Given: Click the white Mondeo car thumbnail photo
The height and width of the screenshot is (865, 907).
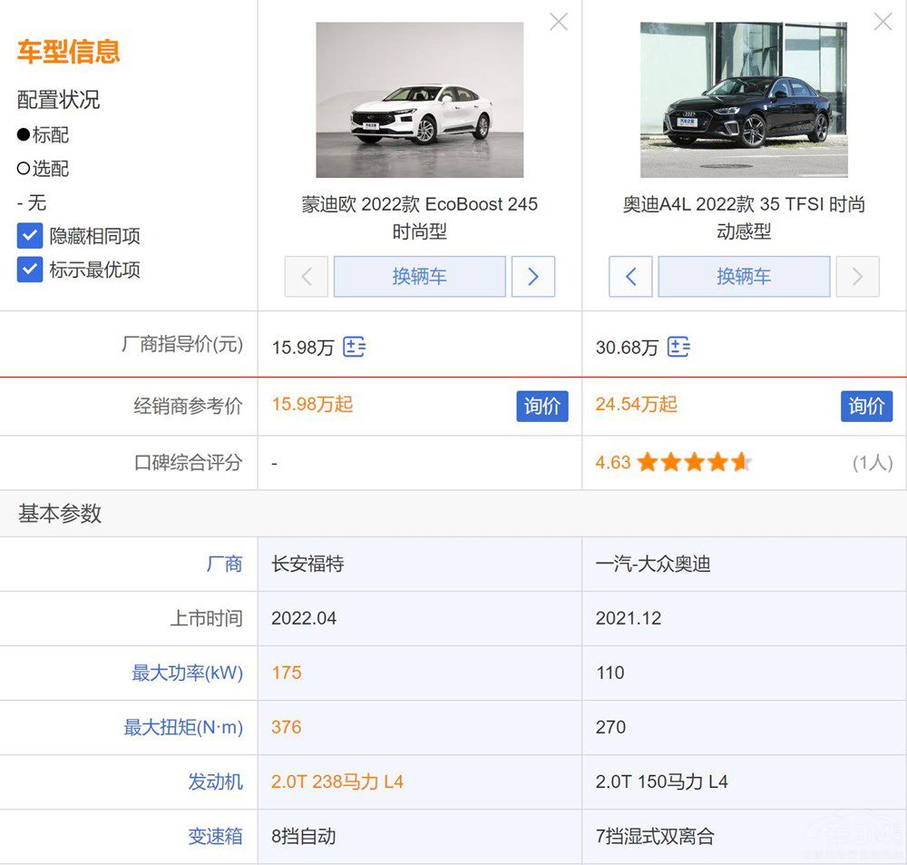Looking at the screenshot, I should tap(419, 100).
